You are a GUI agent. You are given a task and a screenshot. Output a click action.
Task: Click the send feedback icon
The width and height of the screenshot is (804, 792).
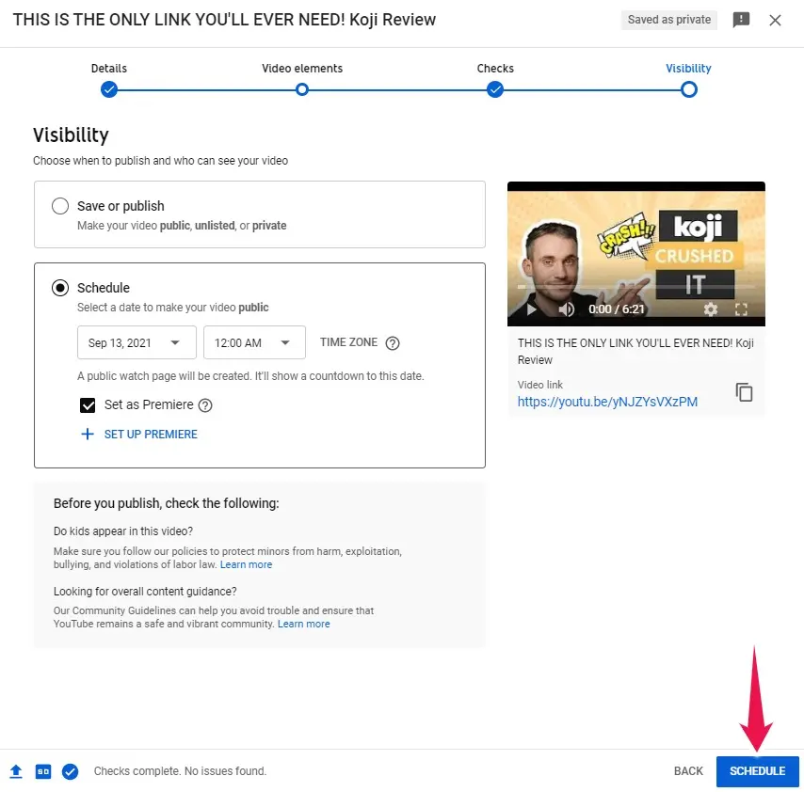741,20
